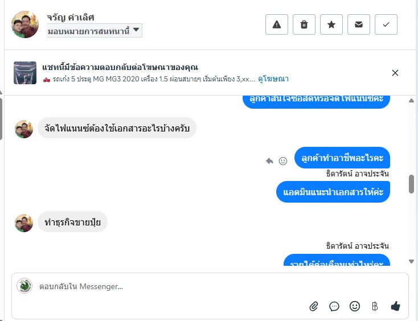The width and height of the screenshot is (418, 321).
Task: Mark conversation unread with envelope icon
Action: point(359,24)
